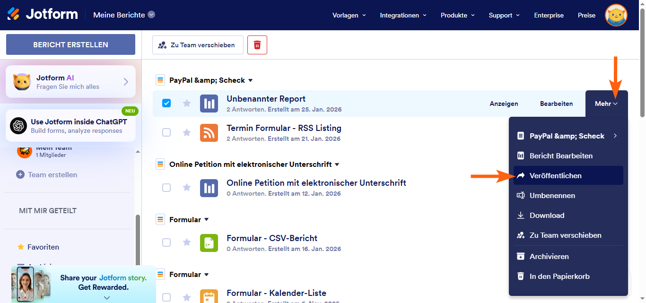The height and width of the screenshot is (303, 646).
Task: Open the user avatar profile picture
Action: tap(616, 15)
